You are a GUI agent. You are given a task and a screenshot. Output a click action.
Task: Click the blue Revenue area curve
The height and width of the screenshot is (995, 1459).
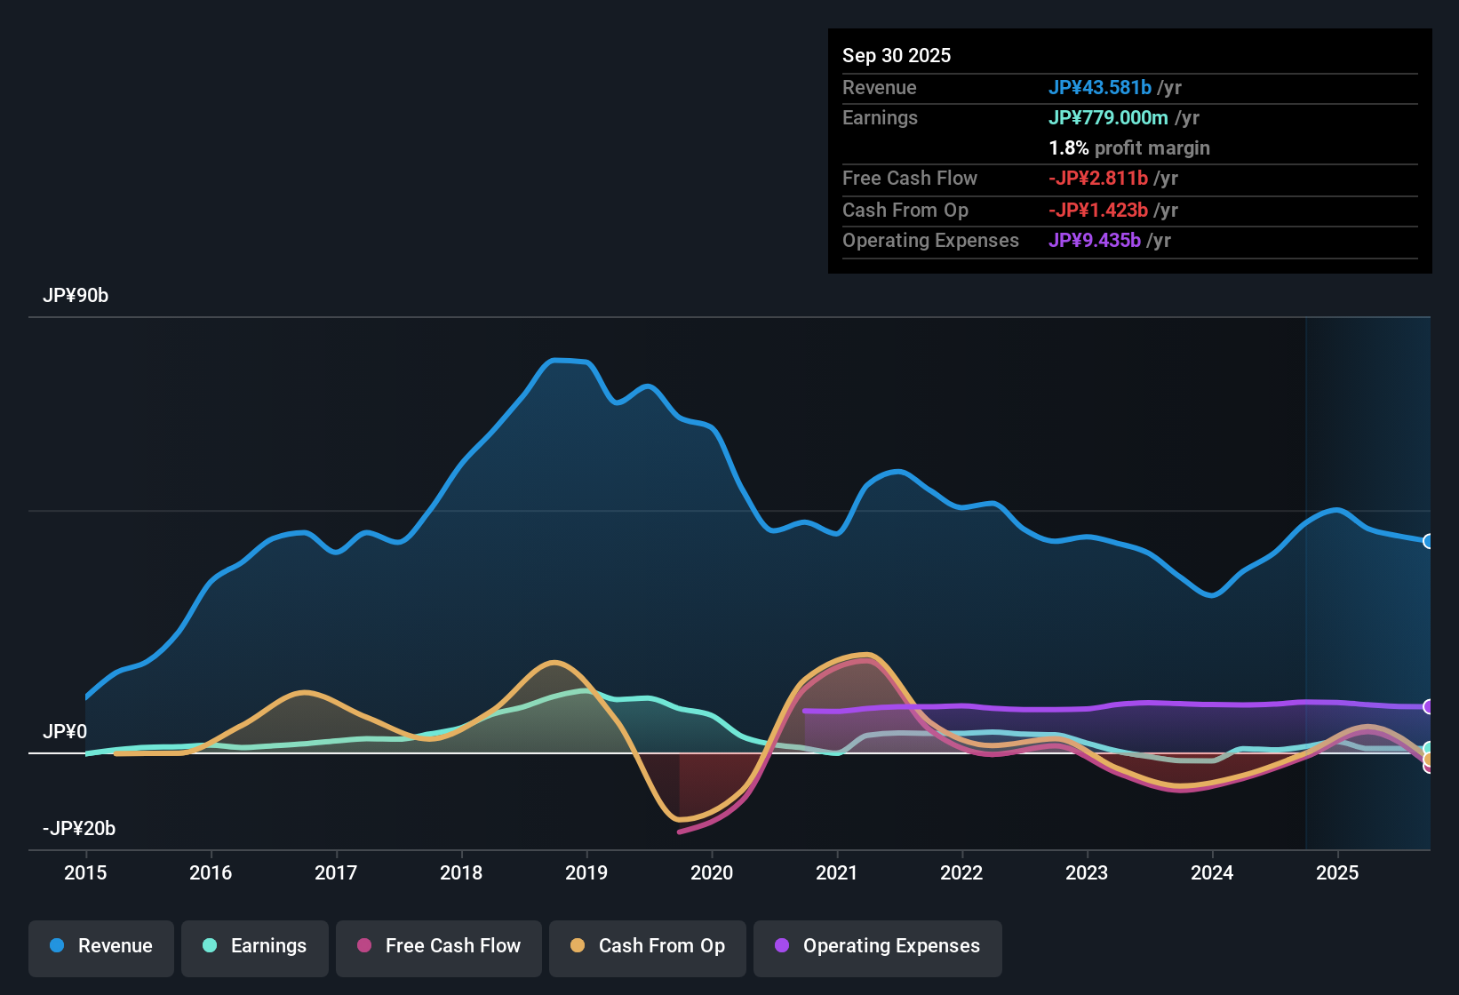pos(569,361)
